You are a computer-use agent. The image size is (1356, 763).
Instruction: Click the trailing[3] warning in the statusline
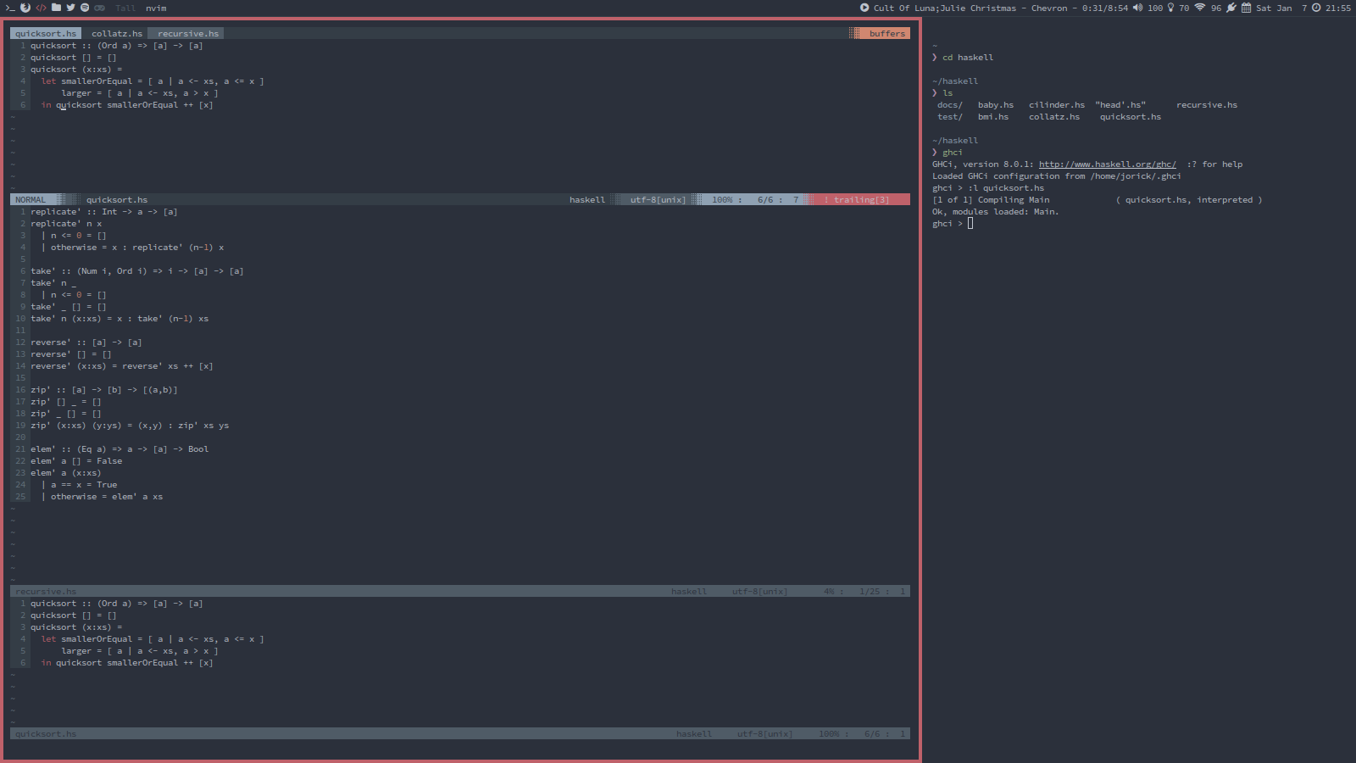point(860,200)
